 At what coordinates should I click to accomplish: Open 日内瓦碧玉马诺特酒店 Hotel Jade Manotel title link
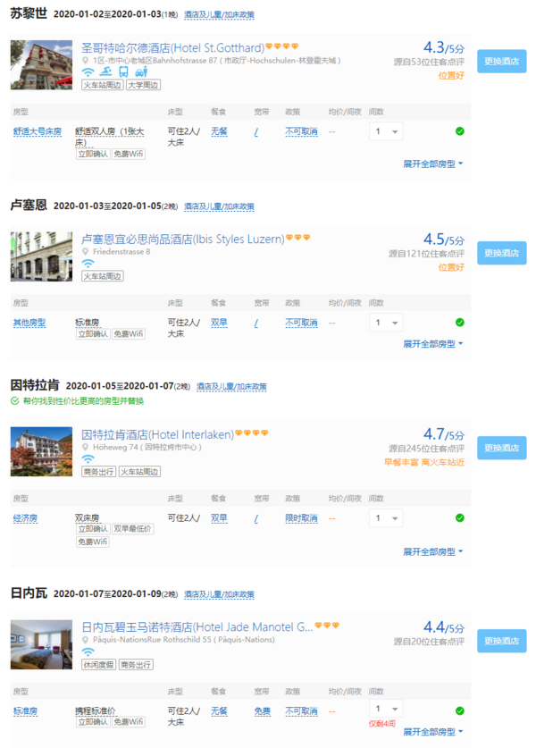(x=197, y=626)
